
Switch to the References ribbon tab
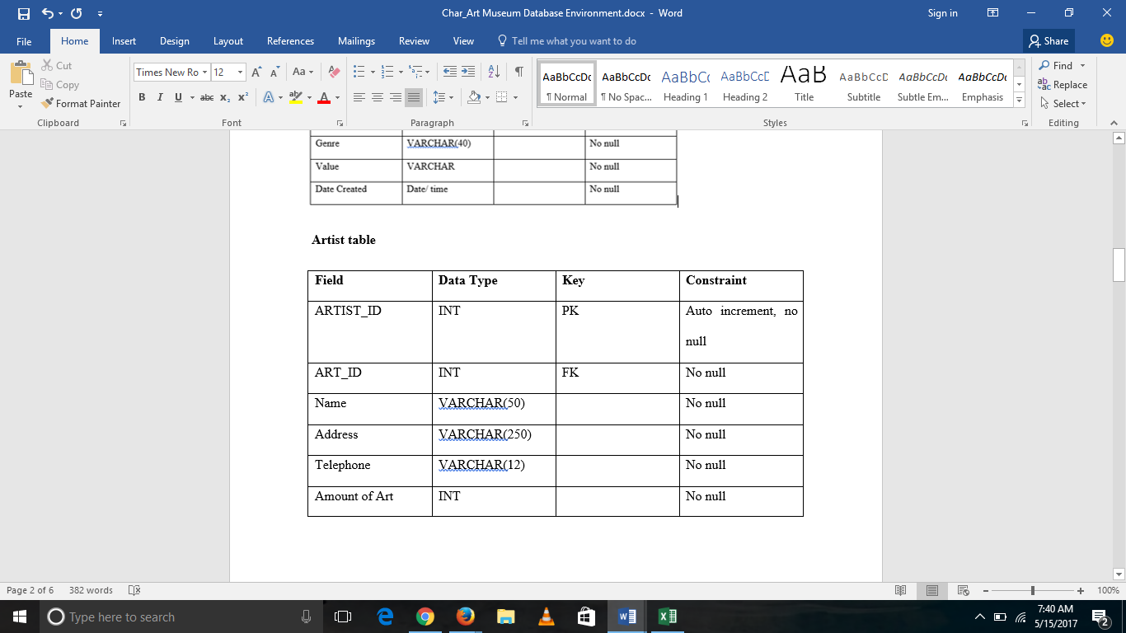click(x=290, y=40)
